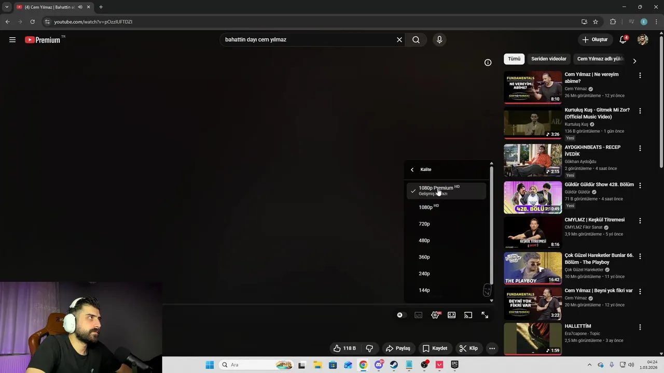This screenshot has height=373, width=664.
Task: Click the Oluştur create button
Action: point(594,40)
